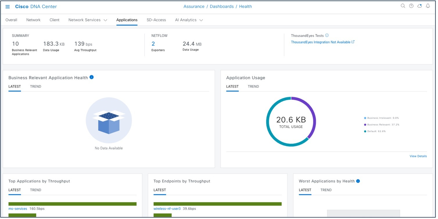Switch Application Usage to TREND view
Screen dimensions: 438x219
[x=253, y=86]
